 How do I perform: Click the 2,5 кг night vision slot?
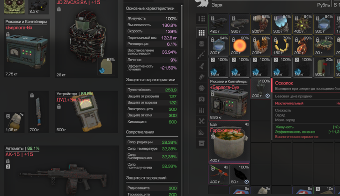tap(38, 7)
